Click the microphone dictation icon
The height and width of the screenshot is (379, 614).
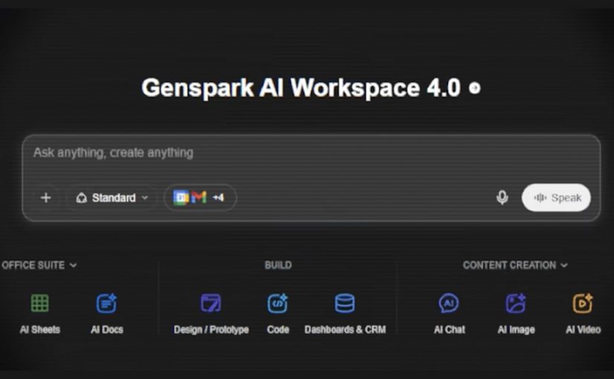[502, 198]
